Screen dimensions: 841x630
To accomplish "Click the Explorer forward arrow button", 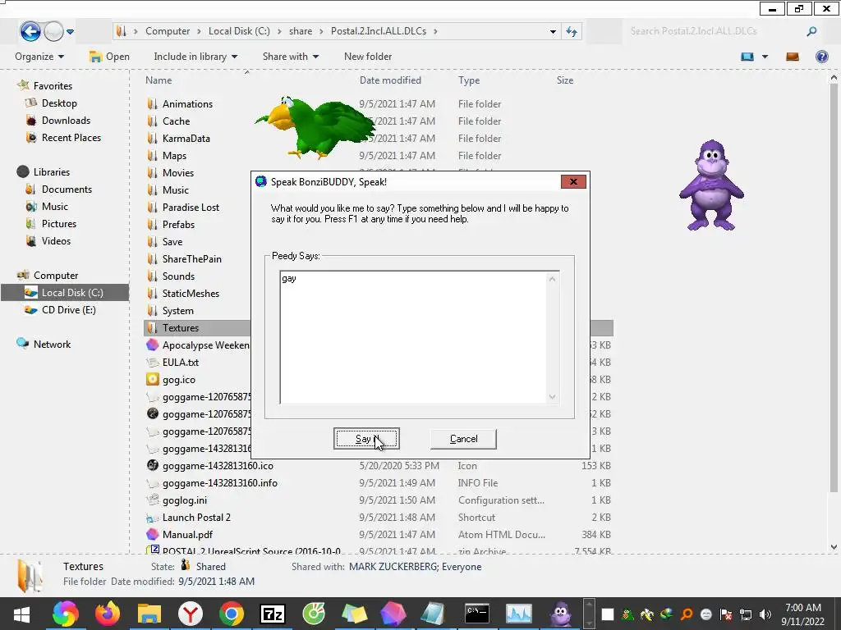I will pos(53,32).
